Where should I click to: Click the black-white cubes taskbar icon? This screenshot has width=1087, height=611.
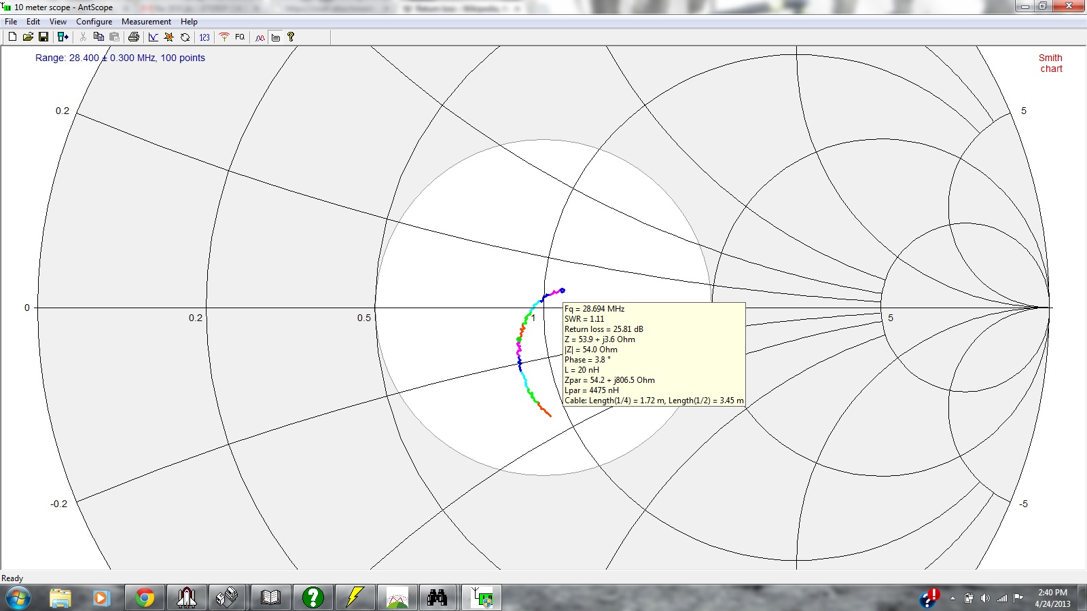[227, 598]
